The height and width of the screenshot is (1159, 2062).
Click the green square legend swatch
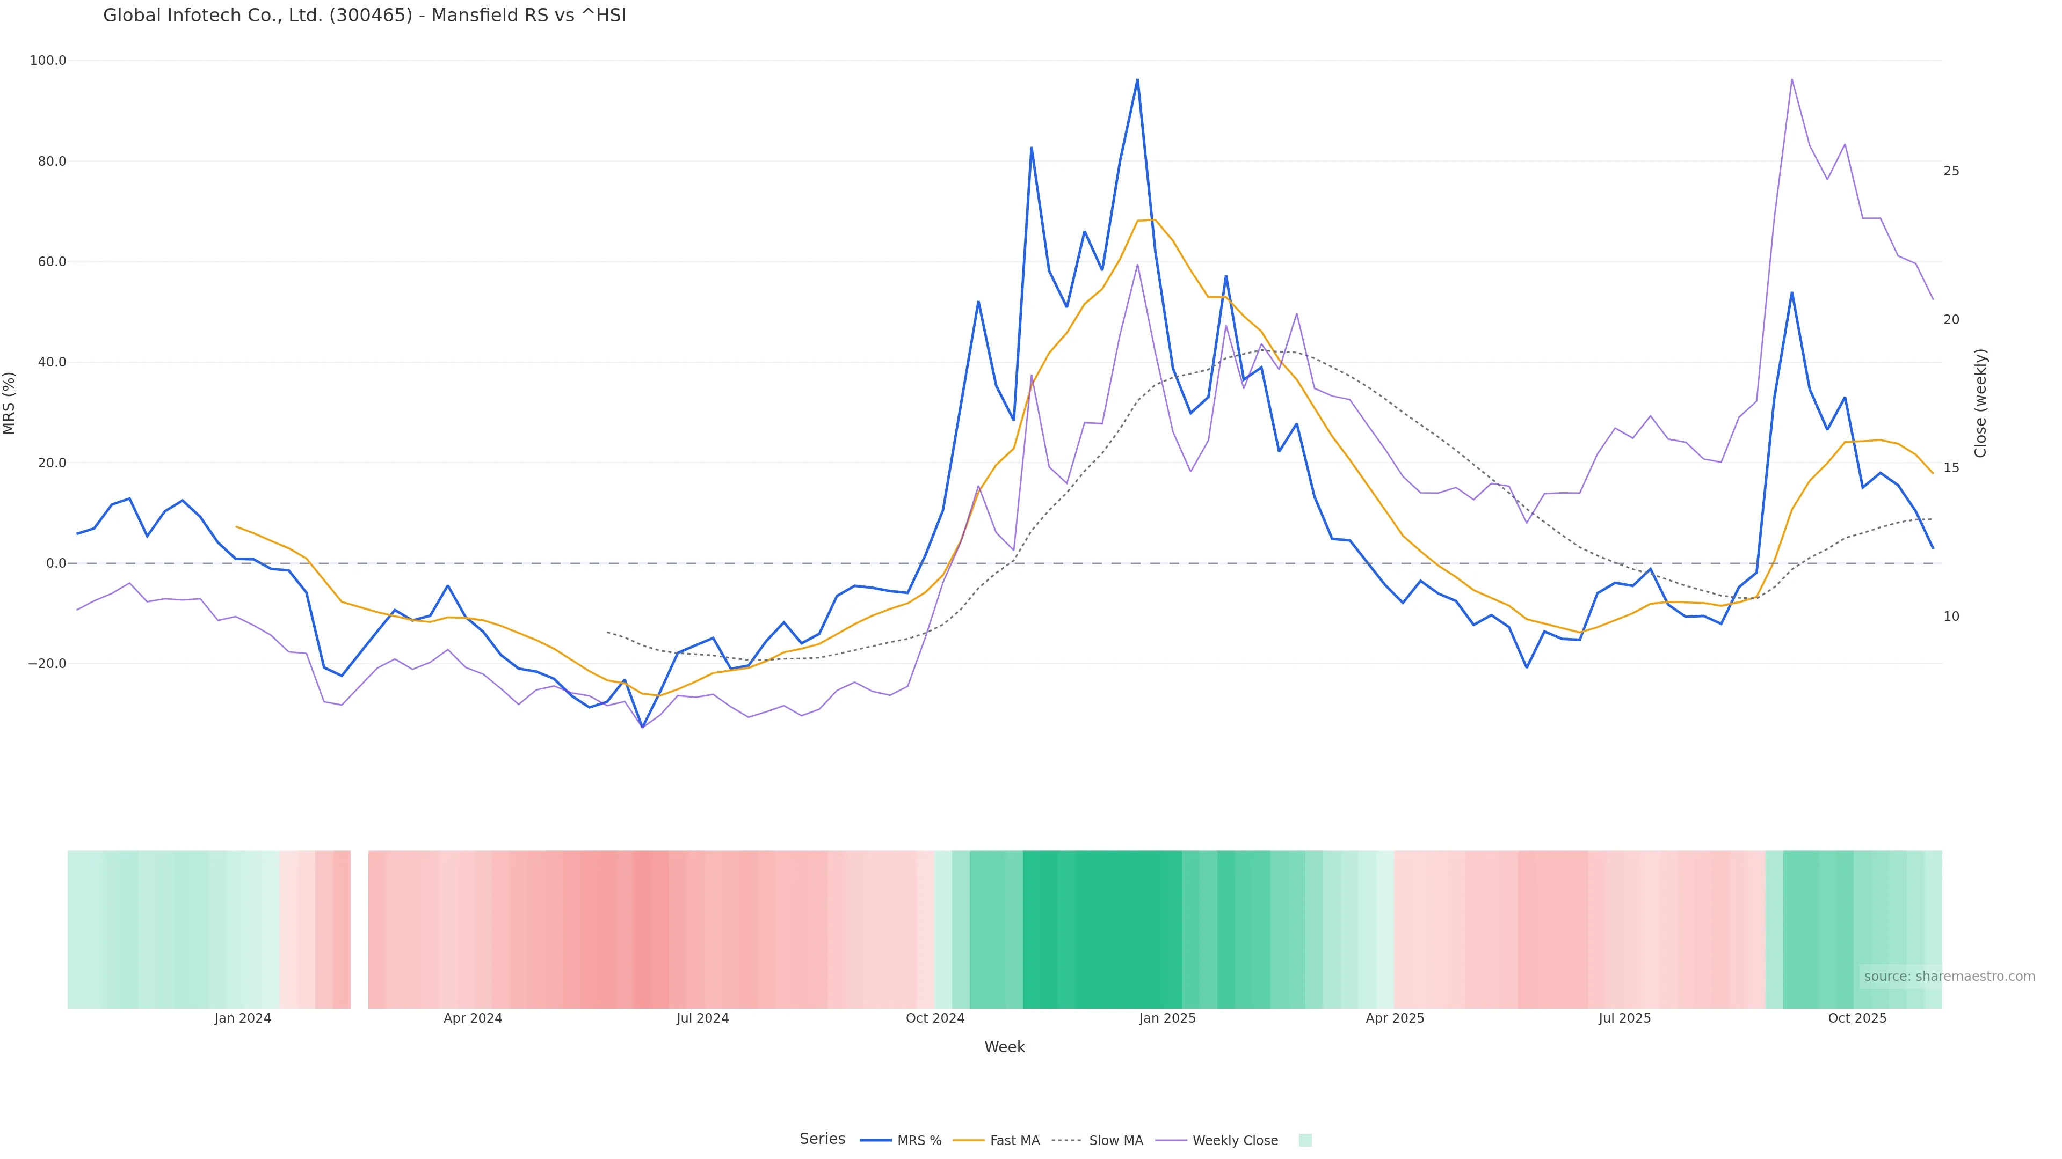pyautogui.click(x=1305, y=1141)
